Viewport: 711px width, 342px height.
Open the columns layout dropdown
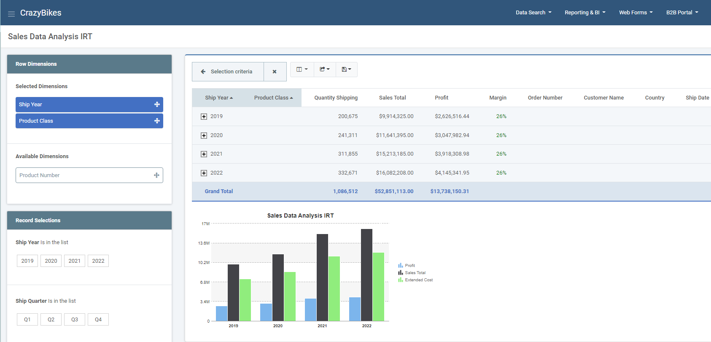[x=302, y=70]
